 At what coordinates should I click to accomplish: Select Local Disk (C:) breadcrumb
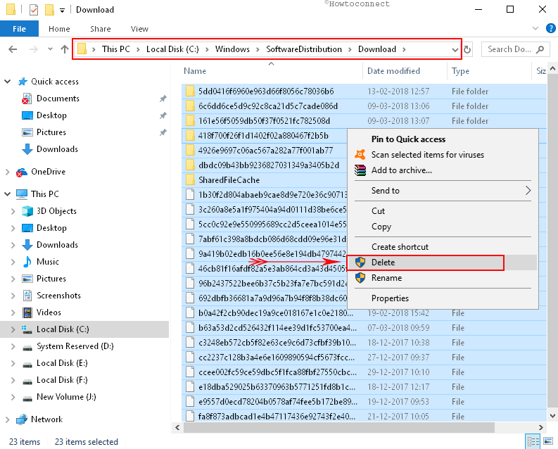click(x=172, y=49)
